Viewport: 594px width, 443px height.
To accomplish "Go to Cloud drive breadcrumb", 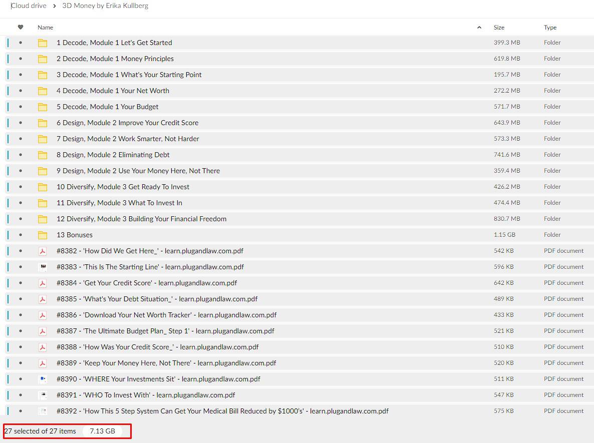I will [x=29, y=6].
